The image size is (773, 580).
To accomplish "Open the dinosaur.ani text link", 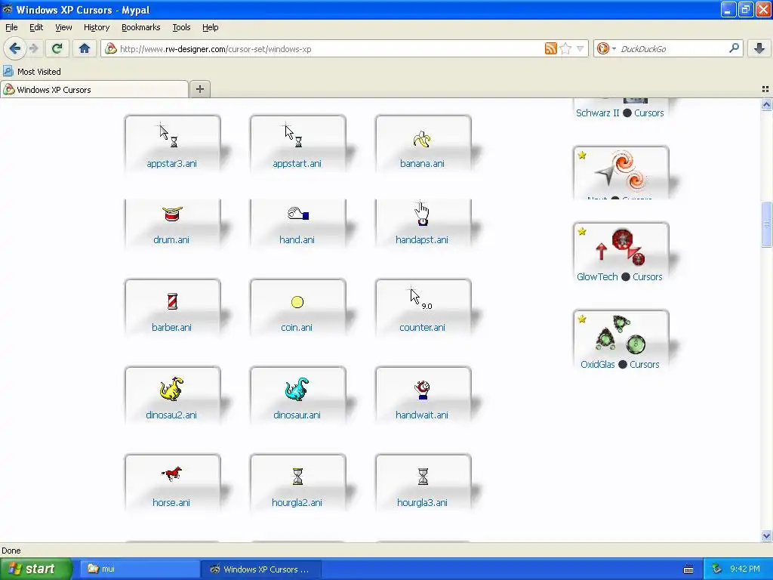I will [297, 415].
